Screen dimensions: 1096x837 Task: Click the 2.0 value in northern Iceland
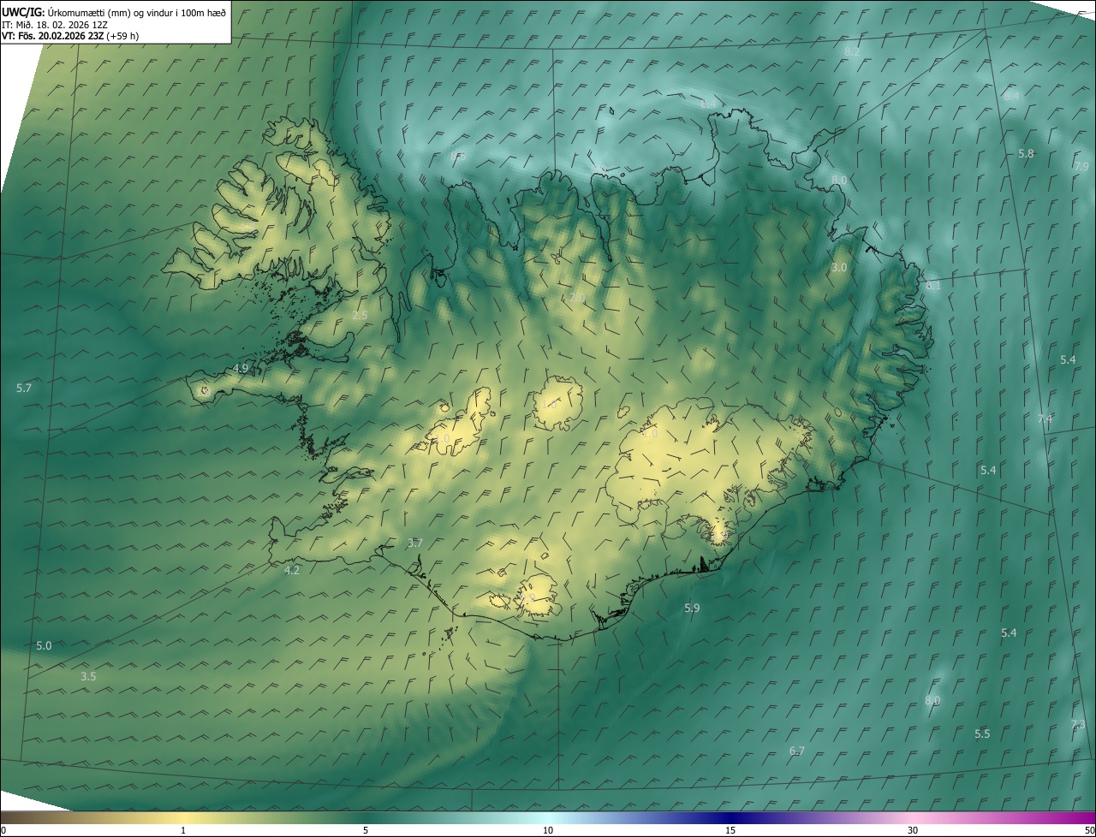click(577, 297)
